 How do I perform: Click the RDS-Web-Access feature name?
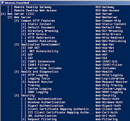(x=107, y=10)
